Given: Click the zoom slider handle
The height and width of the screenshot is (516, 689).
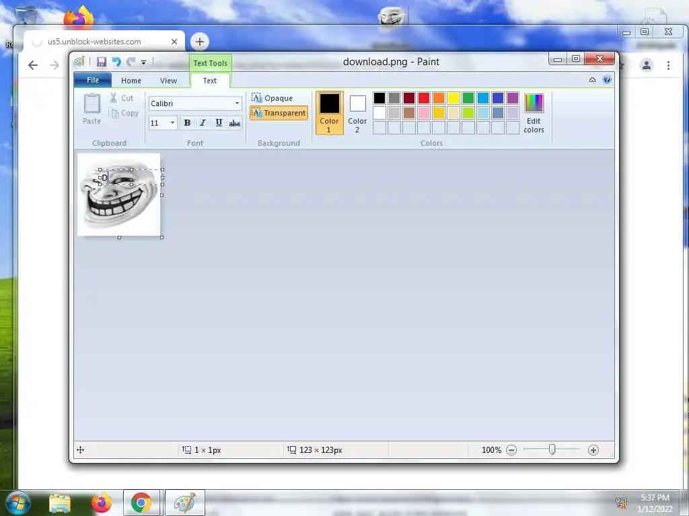Looking at the screenshot, I should (552, 449).
